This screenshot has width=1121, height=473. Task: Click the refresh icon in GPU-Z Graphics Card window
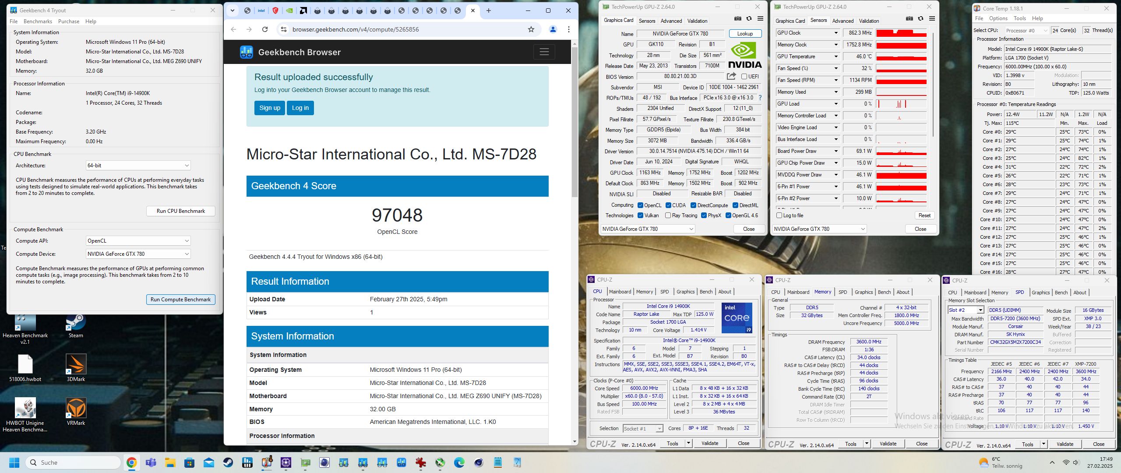pyautogui.click(x=749, y=18)
